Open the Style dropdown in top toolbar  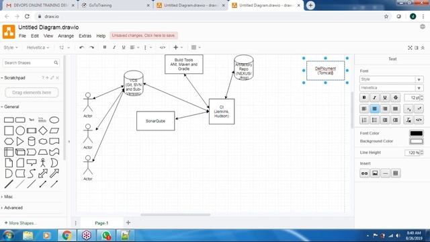11,48
